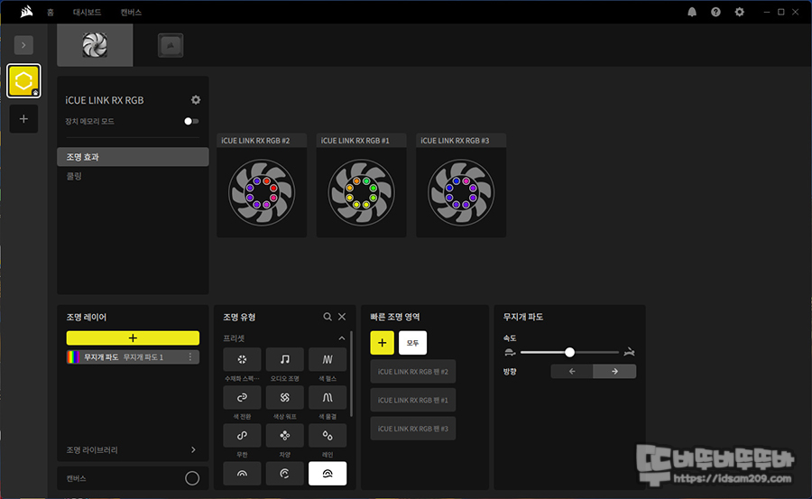
Task: Open the 캔버스 menu
Action: [131, 12]
